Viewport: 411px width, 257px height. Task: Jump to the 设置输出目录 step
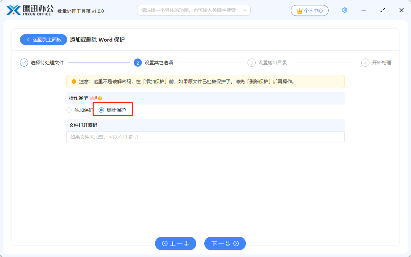(x=272, y=63)
